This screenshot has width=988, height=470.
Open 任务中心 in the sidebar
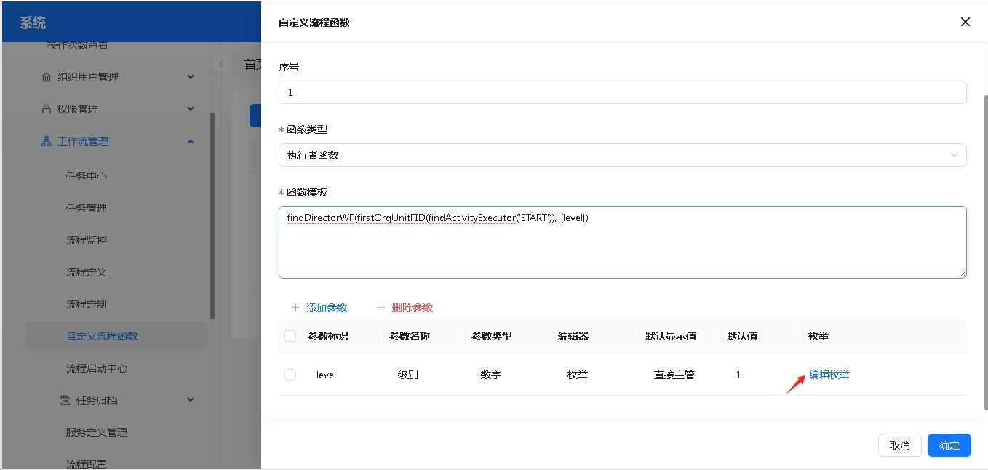pyautogui.click(x=87, y=176)
